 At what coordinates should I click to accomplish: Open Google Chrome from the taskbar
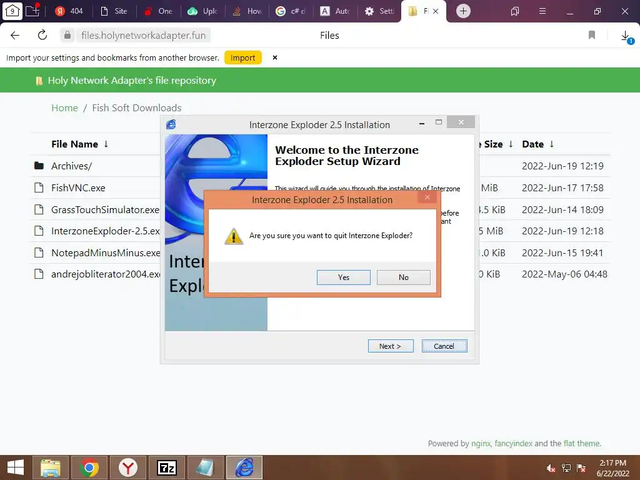tap(89, 467)
